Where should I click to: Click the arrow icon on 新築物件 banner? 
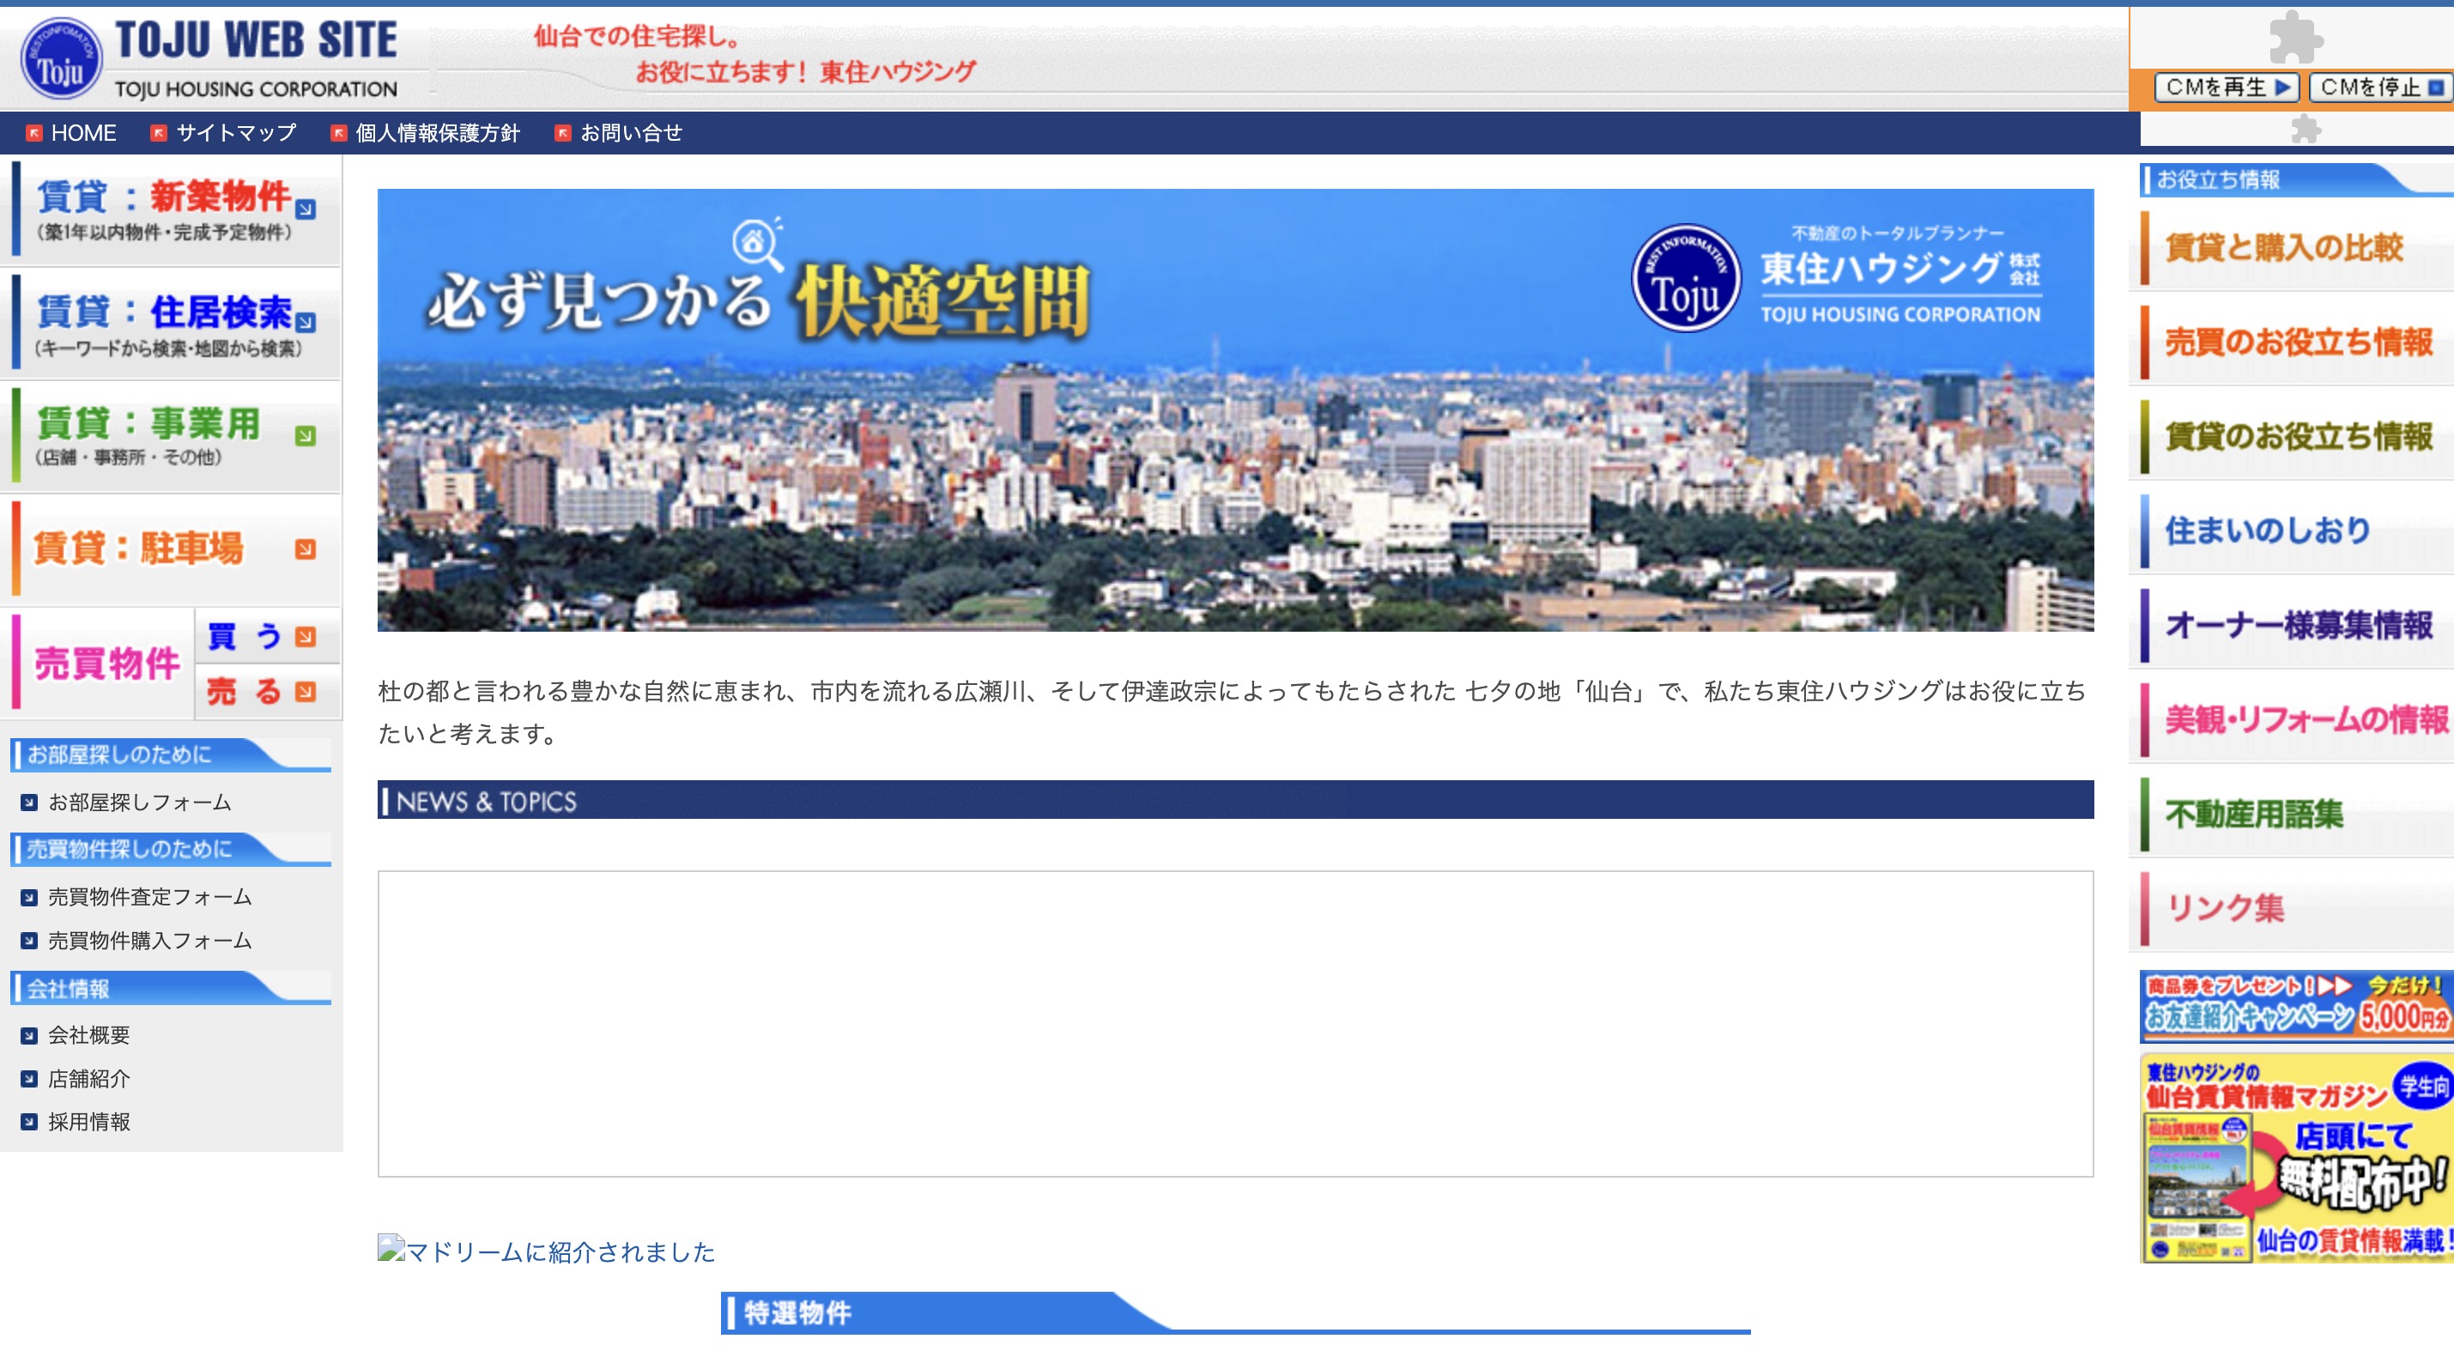tap(305, 209)
